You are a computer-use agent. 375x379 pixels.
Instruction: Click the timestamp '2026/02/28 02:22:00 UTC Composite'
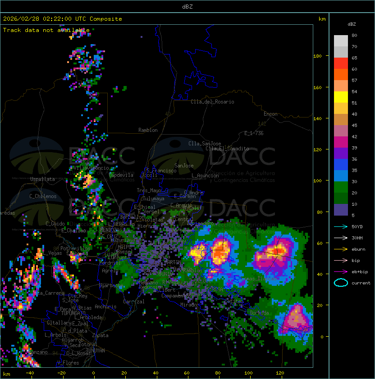pos(63,19)
